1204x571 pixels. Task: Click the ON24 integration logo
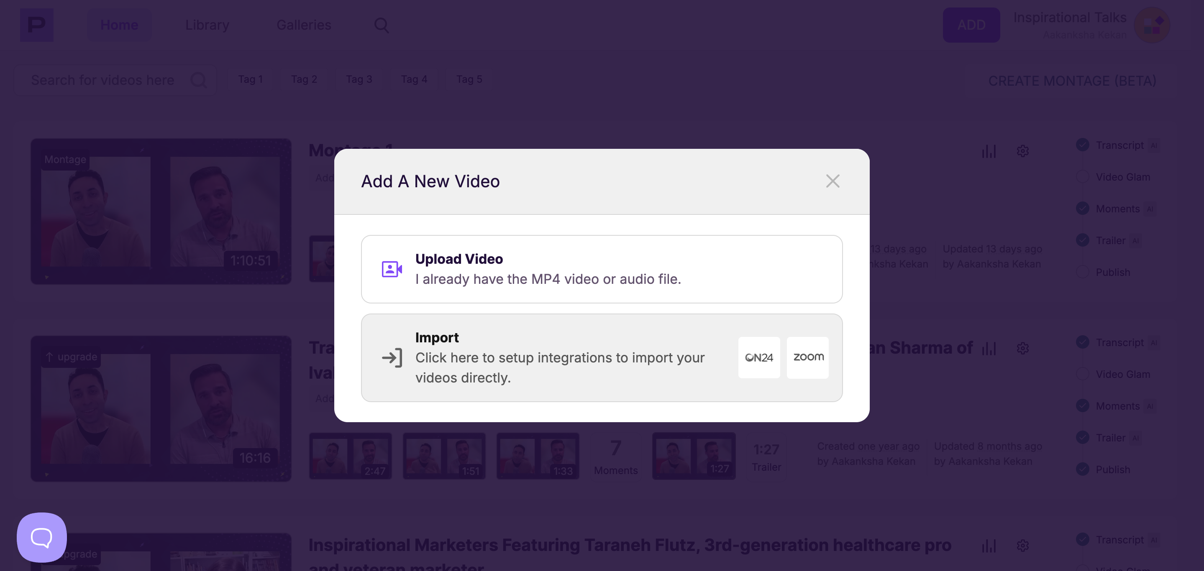pos(758,357)
